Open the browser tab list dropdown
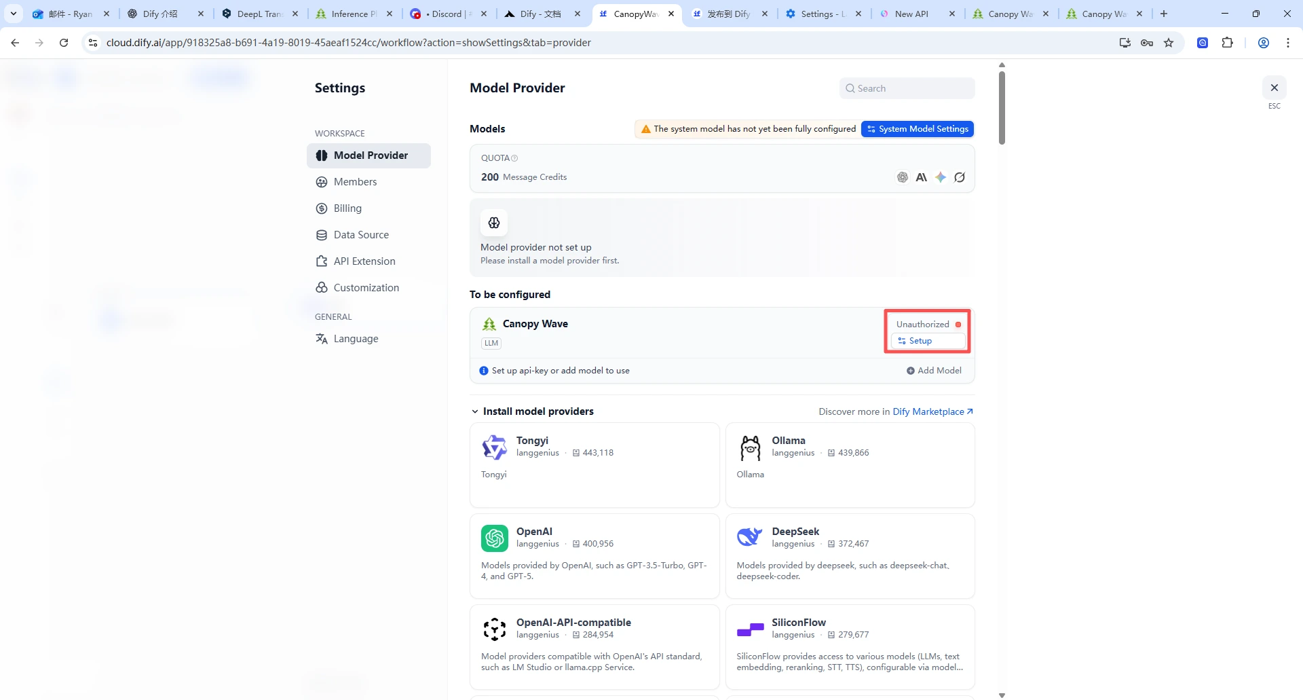 (14, 14)
